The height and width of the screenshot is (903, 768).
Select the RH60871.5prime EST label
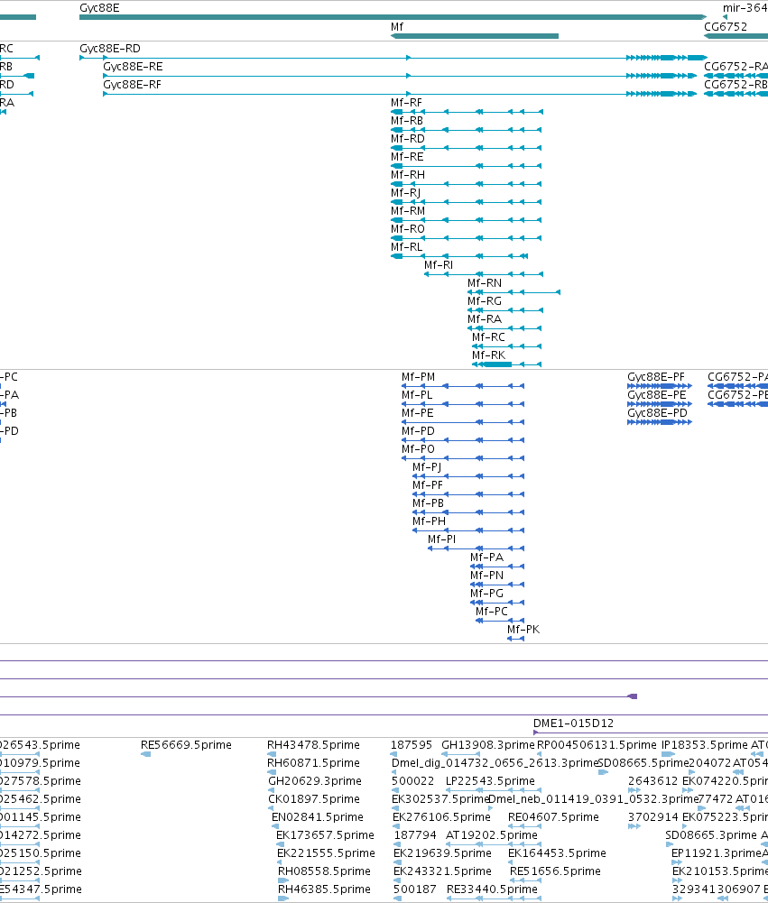(x=312, y=763)
